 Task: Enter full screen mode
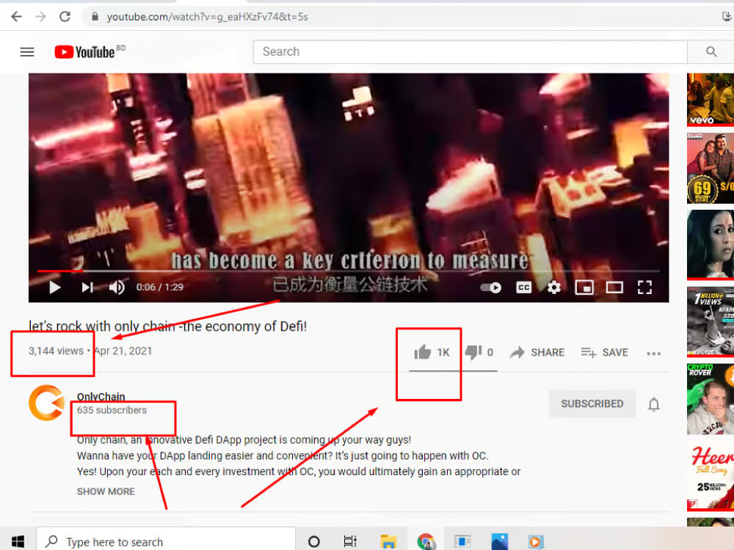pyautogui.click(x=644, y=287)
